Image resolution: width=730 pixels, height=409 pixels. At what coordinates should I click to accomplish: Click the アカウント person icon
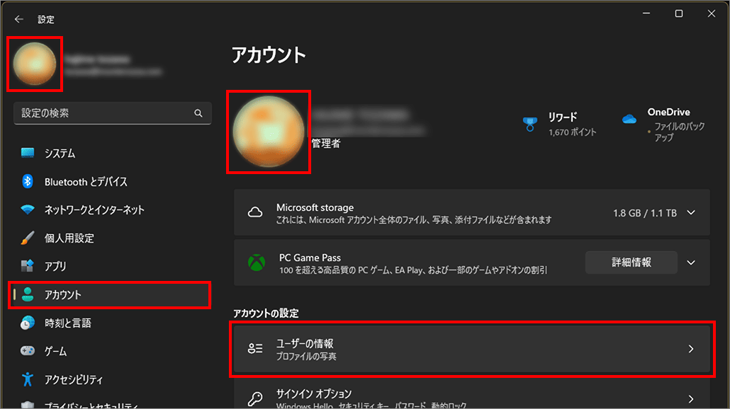coord(28,294)
